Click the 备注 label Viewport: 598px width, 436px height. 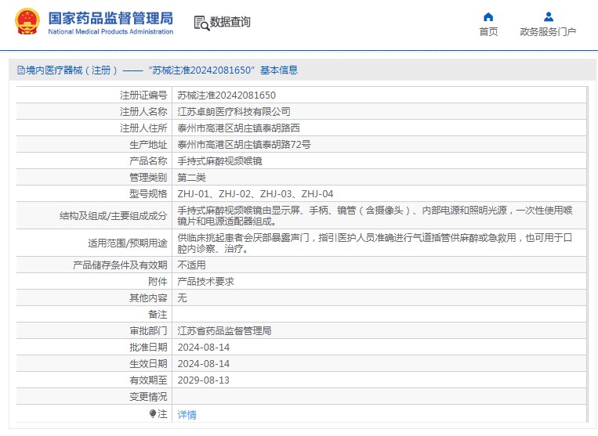(x=158, y=315)
